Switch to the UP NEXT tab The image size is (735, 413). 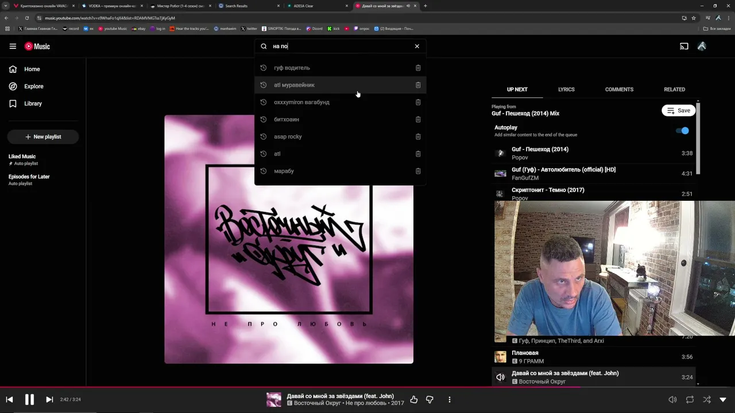[517, 89]
